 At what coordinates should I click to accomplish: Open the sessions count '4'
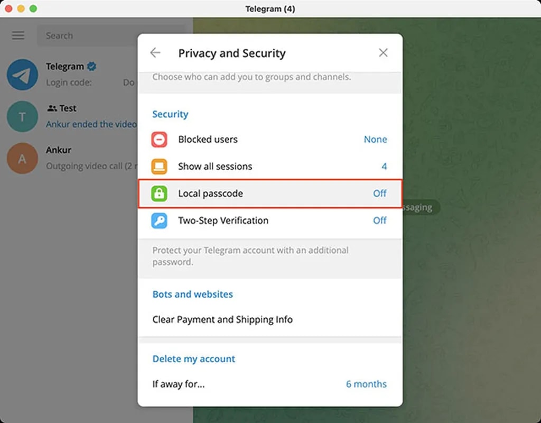[x=384, y=167]
